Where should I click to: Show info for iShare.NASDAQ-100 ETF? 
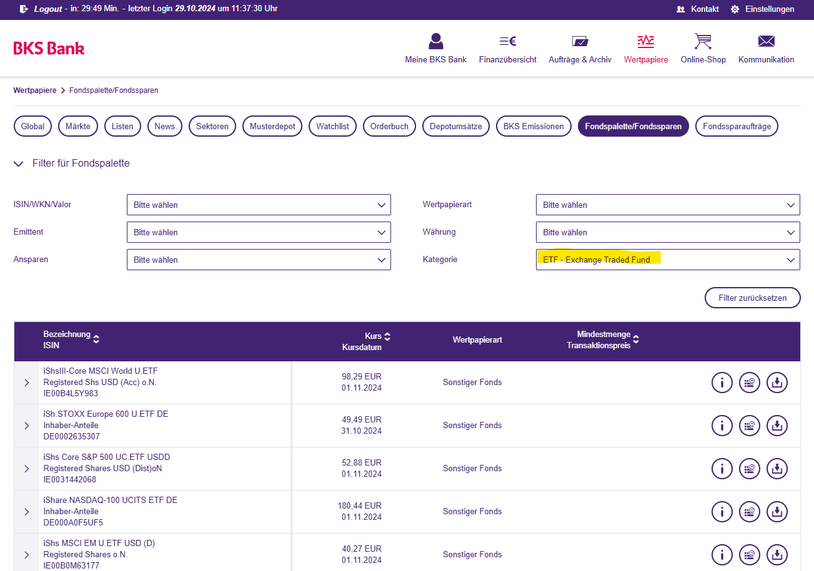pyautogui.click(x=722, y=512)
